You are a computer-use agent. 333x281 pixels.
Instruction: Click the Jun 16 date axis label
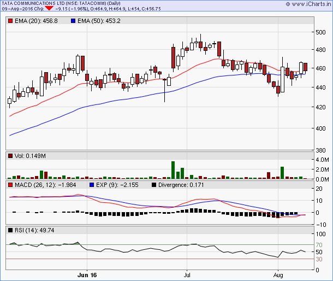click(87, 275)
